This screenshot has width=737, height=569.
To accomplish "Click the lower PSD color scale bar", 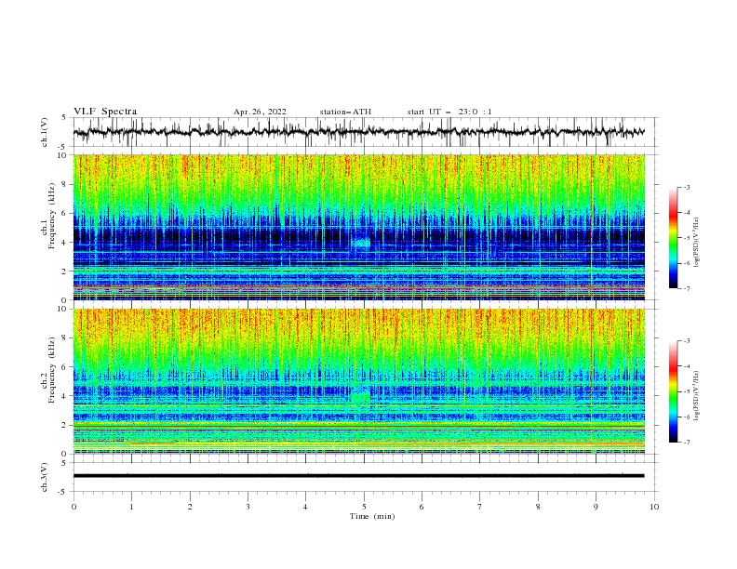I will 673,391.
